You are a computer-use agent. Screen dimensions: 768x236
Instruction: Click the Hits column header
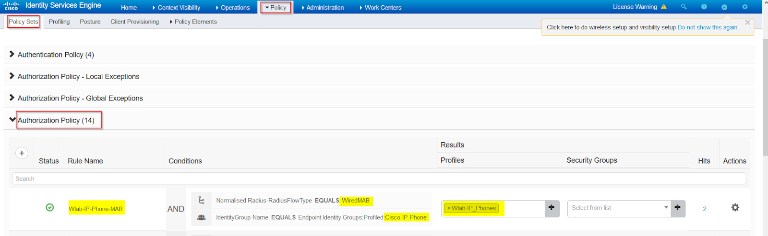click(704, 161)
